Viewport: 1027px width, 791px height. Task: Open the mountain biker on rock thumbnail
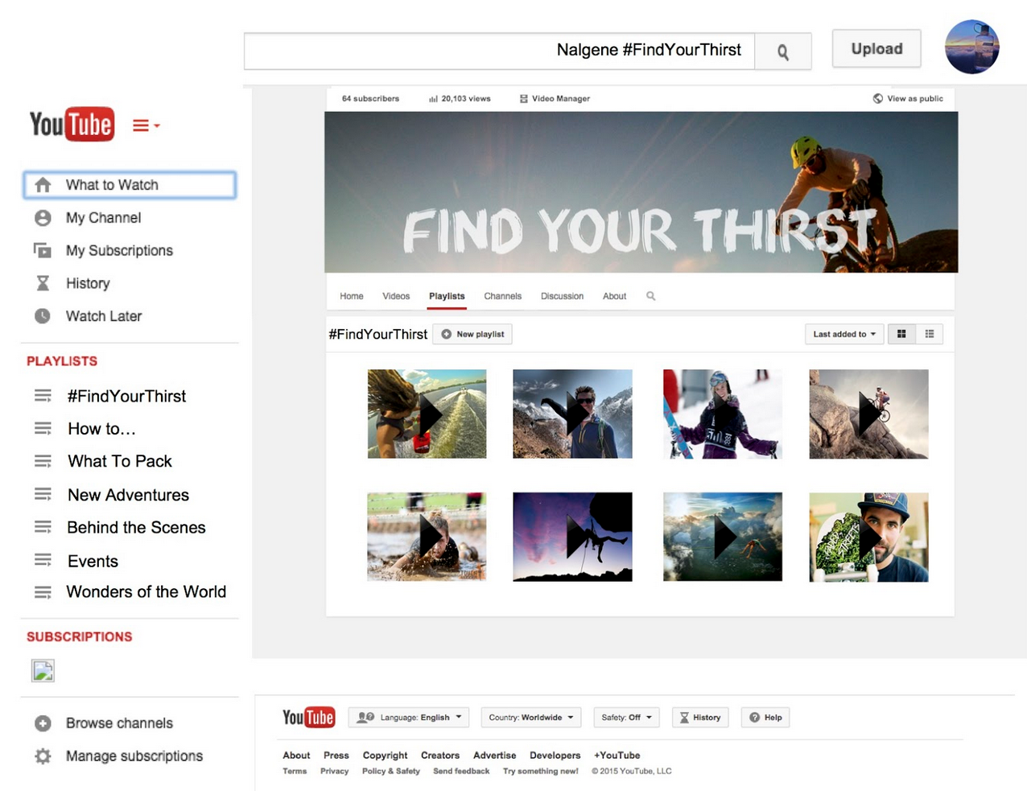[x=868, y=414]
